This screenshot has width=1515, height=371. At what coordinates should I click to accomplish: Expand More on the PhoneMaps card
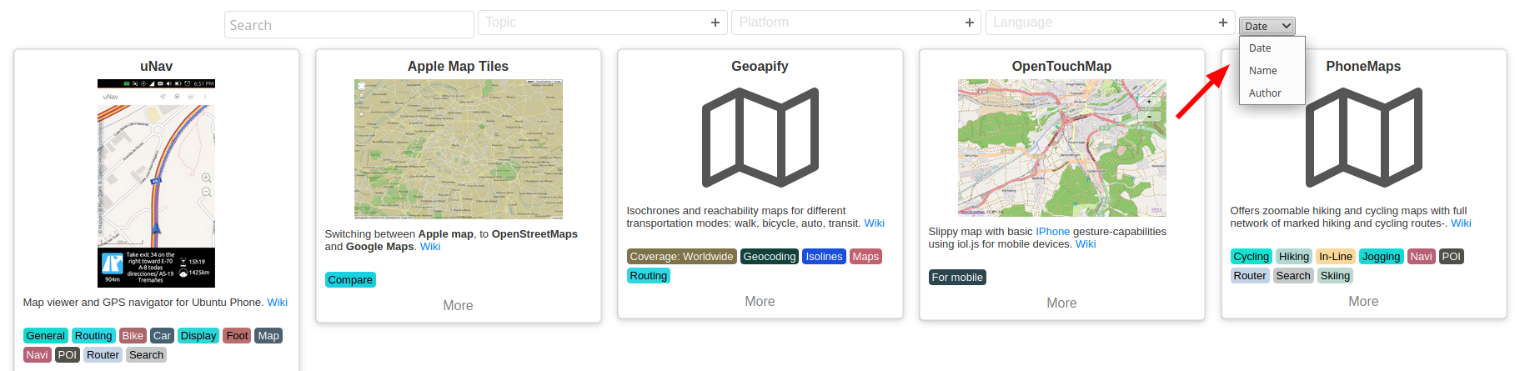click(x=1363, y=302)
